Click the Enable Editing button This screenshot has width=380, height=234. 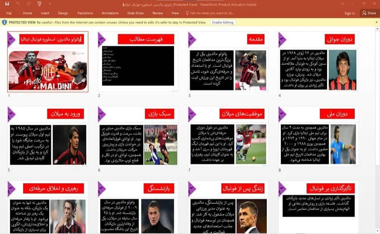pos(223,22)
